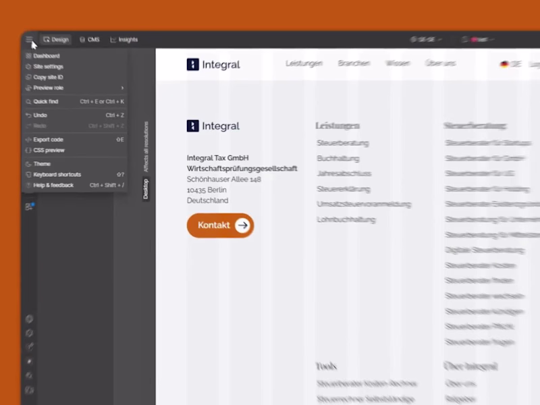Click the Undo arrow icon
The height and width of the screenshot is (405, 540).
(x=28, y=115)
